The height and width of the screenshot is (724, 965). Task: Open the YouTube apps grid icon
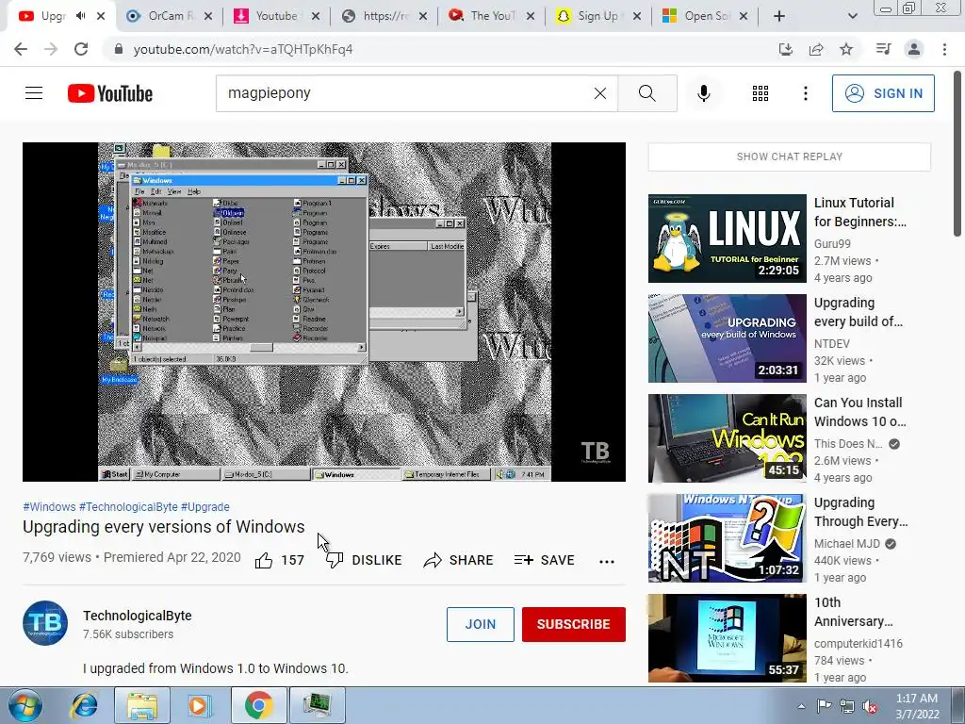(x=761, y=93)
